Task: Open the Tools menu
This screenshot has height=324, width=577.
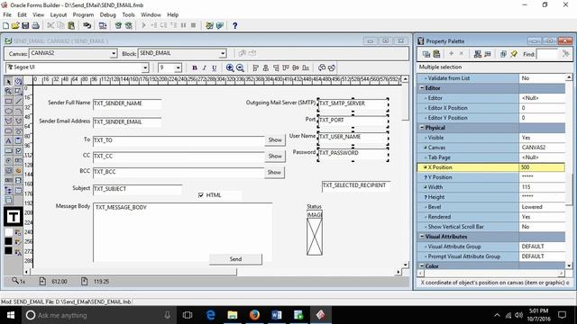Action: click(128, 14)
